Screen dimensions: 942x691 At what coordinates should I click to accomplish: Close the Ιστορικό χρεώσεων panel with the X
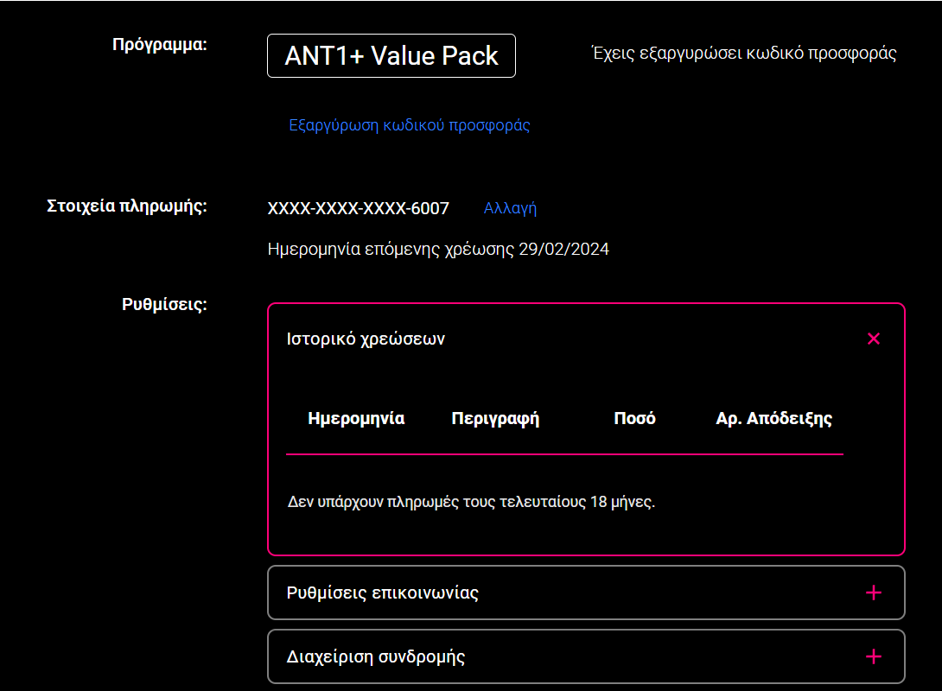click(x=874, y=339)
